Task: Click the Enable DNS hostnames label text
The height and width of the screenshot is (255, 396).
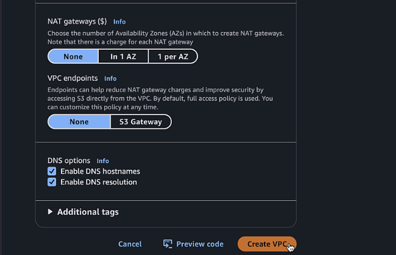Action: 100,172
